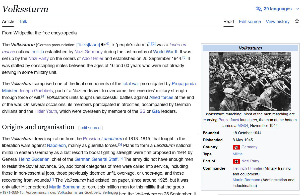Open the militia link in intro
The image size is (301, 195).
38,52
